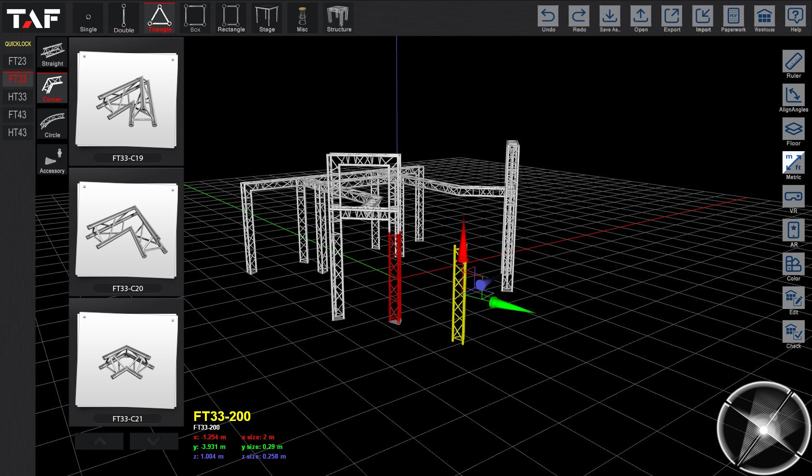The width and height of the screenshot is (812, 476).
Task: Show Corner truss pieces
Action: 52,88
